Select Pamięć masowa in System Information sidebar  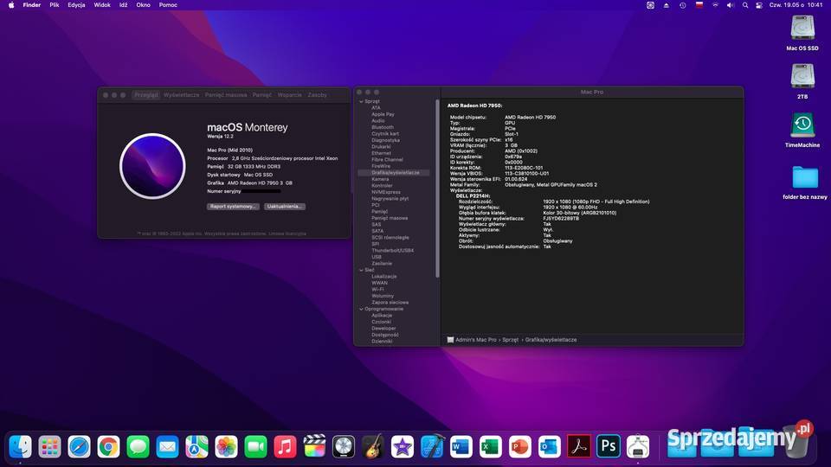390,218
